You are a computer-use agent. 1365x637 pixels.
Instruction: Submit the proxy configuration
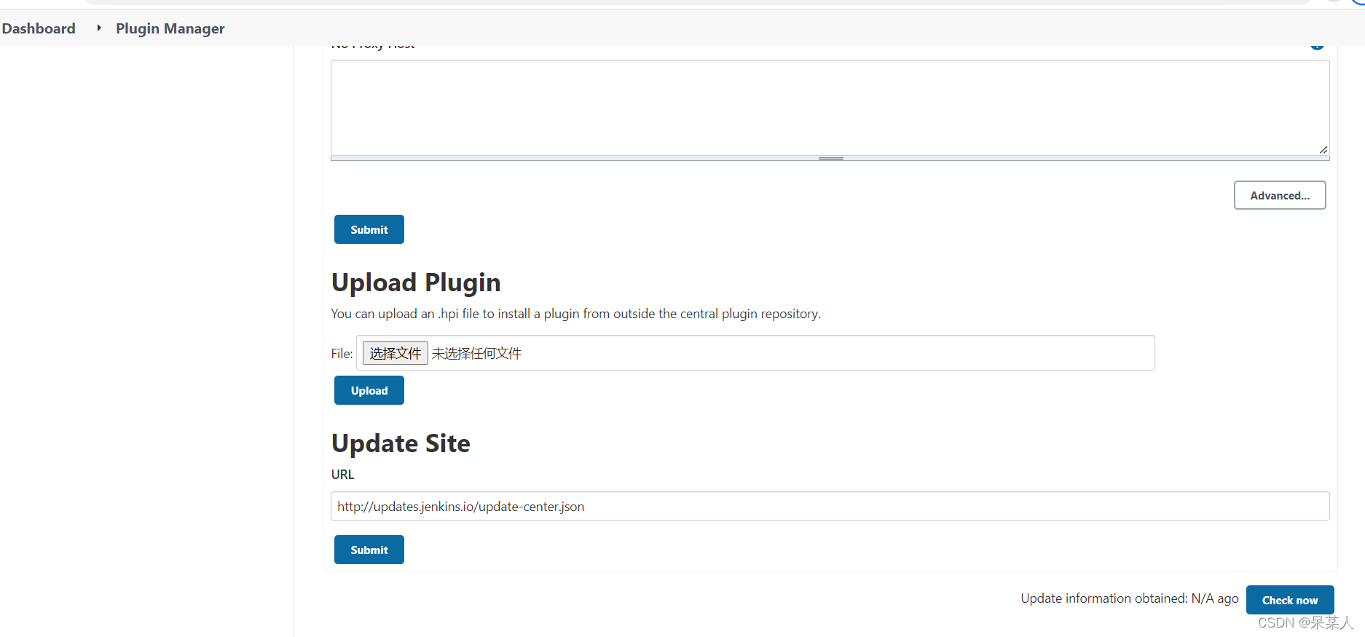tap(369, 229)
